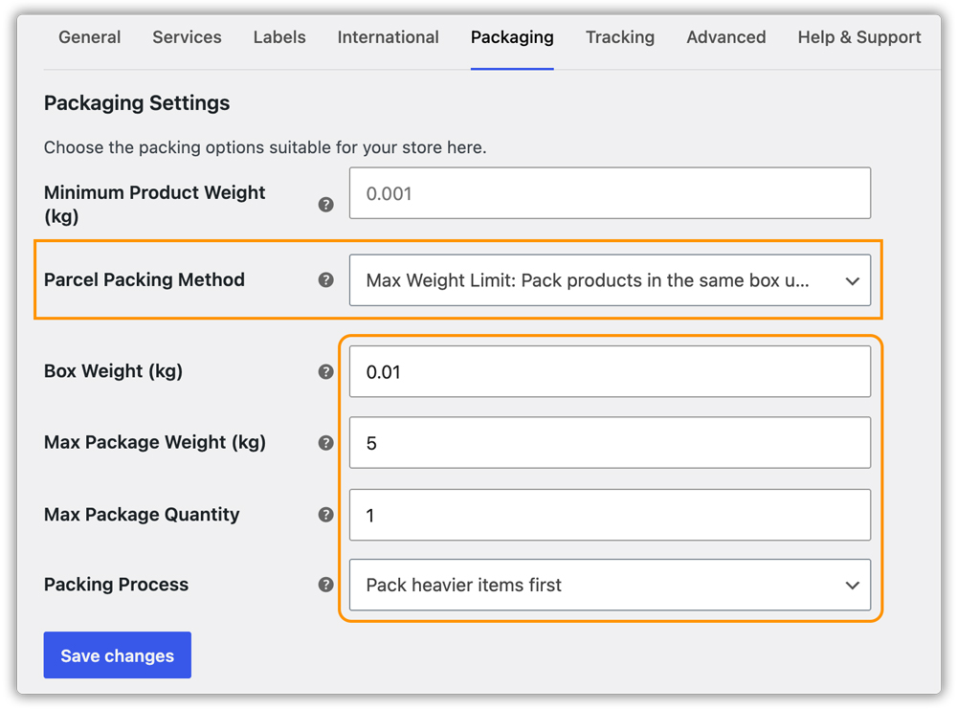Open the Services tab
The height and width of the screenshot is (709, 957).
click(187, 37)
